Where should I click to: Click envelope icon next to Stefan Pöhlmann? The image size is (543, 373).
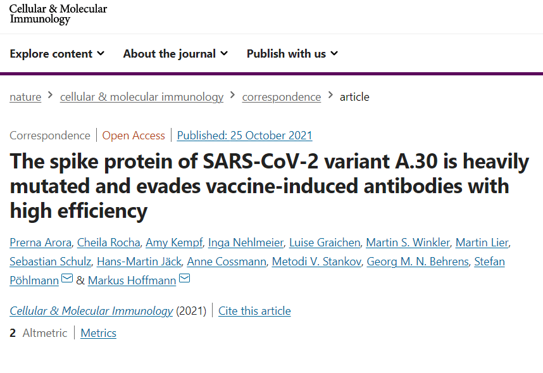click(66, 279)
